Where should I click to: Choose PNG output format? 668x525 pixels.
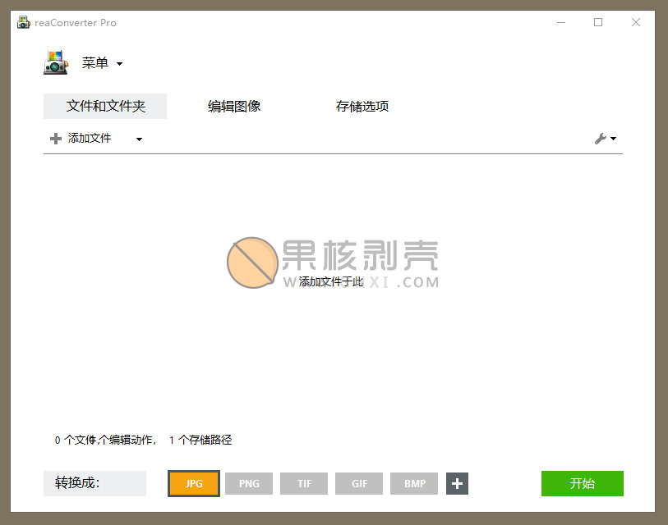pyautogui.click(x=249, y=484)
